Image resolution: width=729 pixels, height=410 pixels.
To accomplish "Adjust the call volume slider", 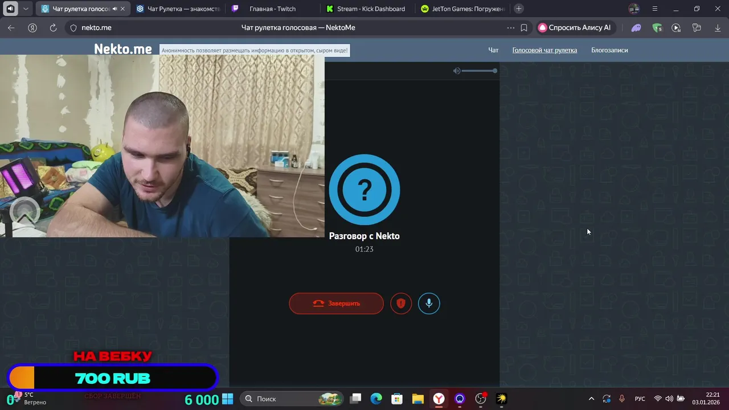I will click(479, 71).
